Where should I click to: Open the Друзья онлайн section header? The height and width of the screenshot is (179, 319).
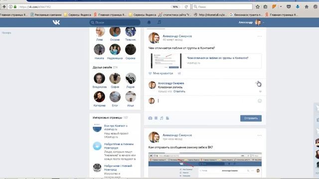(x=105, y=68)
